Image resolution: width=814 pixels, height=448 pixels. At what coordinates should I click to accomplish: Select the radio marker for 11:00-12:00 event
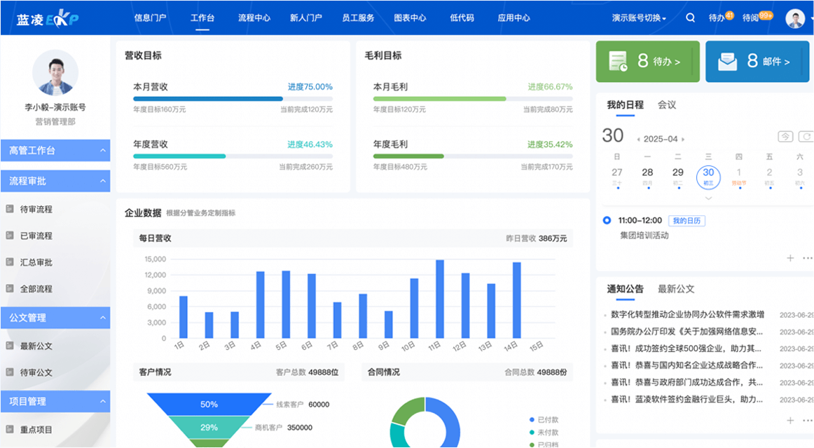pos(607,220)
